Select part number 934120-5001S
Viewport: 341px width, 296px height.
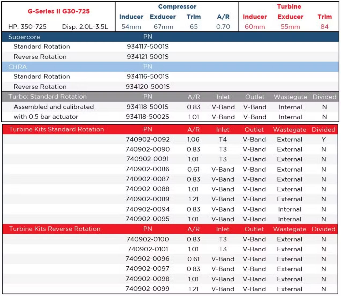[x=148, y=87]
